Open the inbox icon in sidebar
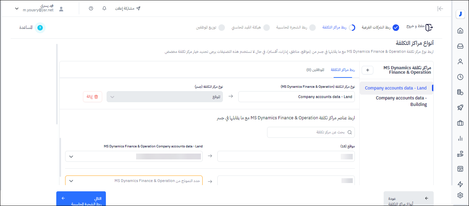This screenshot has height=206, width=469. click(x=460, y=46)
